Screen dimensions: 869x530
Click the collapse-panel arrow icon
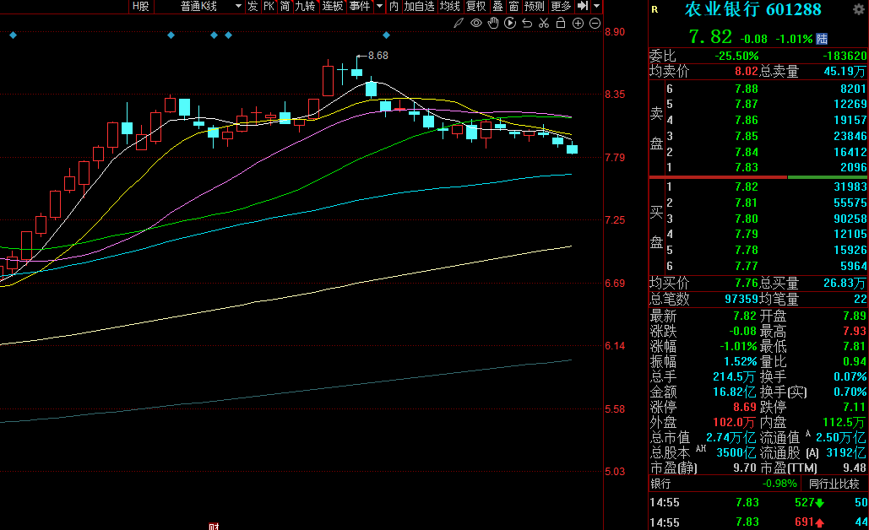(582, 6)
